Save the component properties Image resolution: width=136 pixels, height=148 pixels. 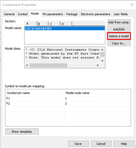click(x=78, y=144)
